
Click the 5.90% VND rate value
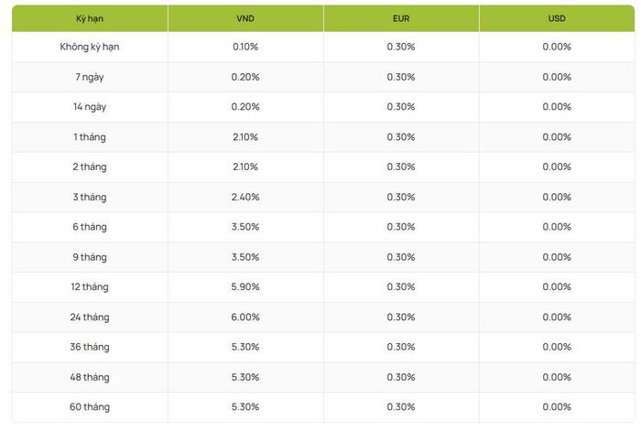245,286
